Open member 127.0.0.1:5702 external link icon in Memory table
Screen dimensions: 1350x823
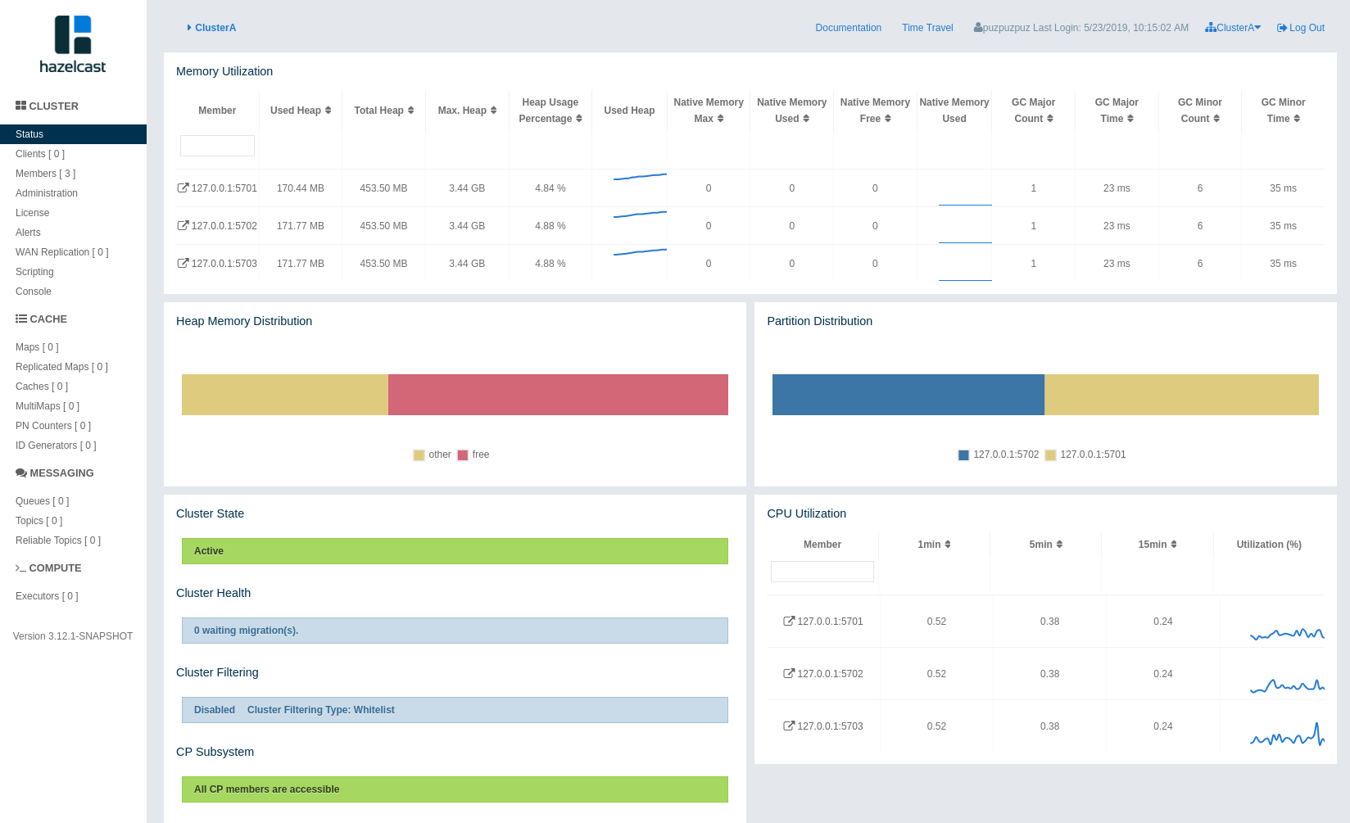[183, 225]
